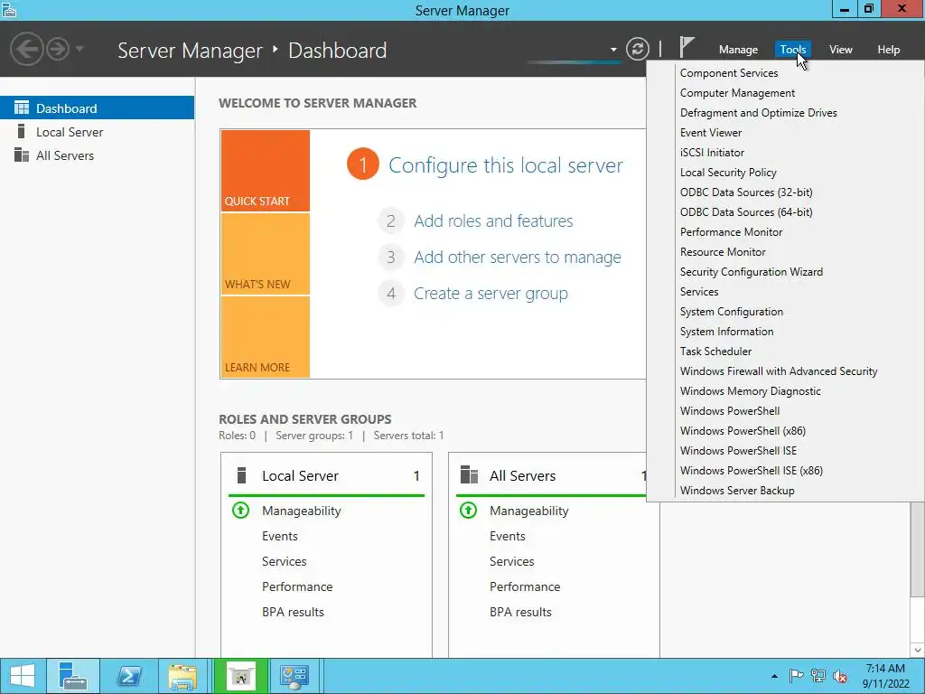Open Component Services from Tools menu
Image resolution: width=925 pixels, height=694 pixels.
click(x=729, y=73)
